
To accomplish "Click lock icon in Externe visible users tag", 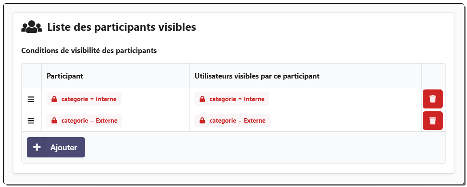I will coord(202,121).
